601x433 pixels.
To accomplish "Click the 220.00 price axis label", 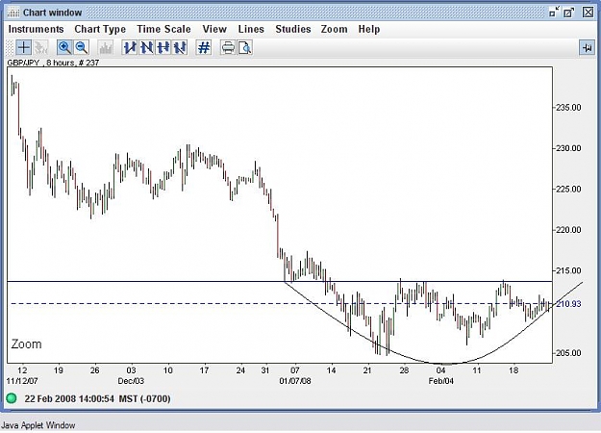I will [568, 230].
